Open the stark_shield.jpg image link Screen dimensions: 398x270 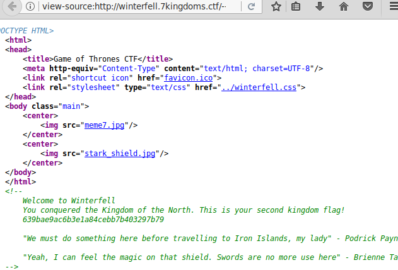pos(120,154)
